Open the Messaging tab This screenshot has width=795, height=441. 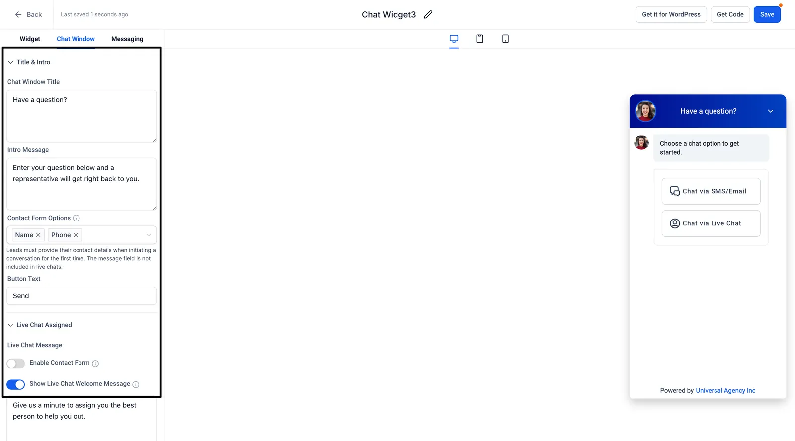click(x=127, y=39)
